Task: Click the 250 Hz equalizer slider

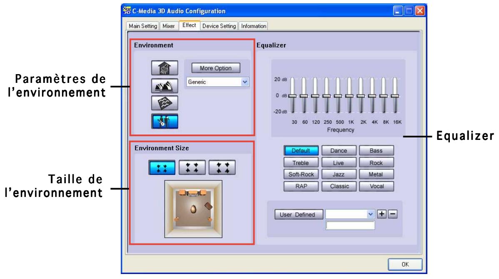Action: click(327, 95)
